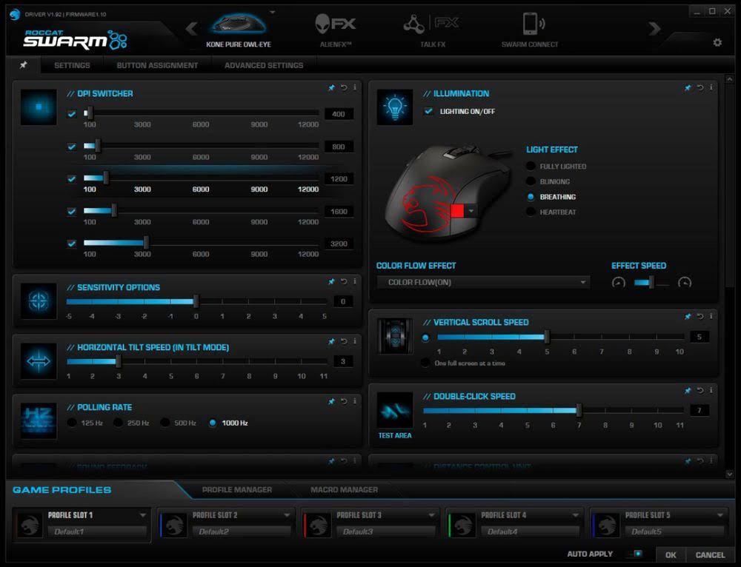Click the Sensitivity Options slider handle
Screen dimensions: 741x567
pyautogui.click(x=196, y=301)
